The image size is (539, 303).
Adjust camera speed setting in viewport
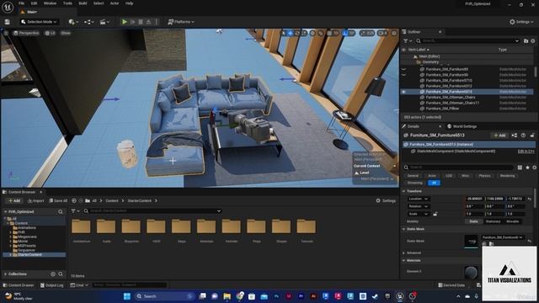[382, 33]
